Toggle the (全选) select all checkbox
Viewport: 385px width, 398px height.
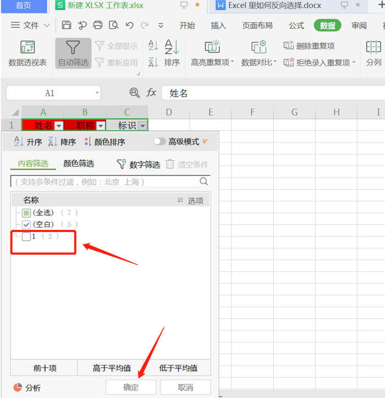pos(26,213)
